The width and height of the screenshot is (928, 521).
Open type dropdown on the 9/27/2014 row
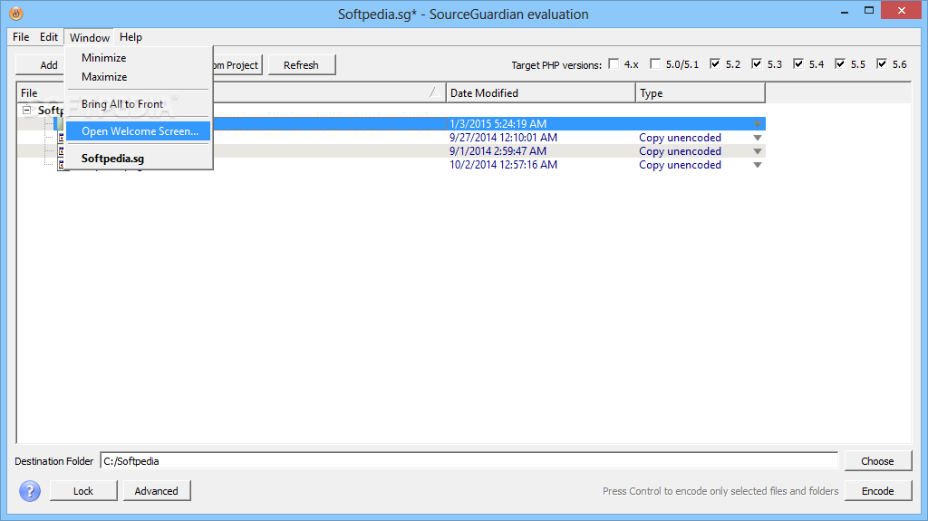point(758,138)
